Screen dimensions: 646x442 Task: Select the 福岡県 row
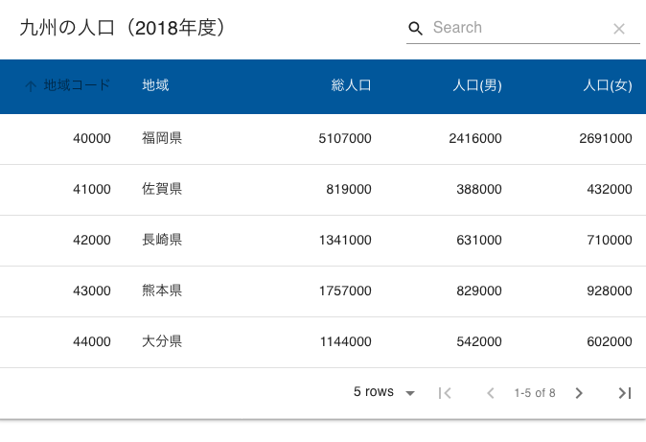pos(323,139)
